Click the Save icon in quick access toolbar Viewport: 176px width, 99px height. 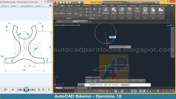(x=67, y=2)
